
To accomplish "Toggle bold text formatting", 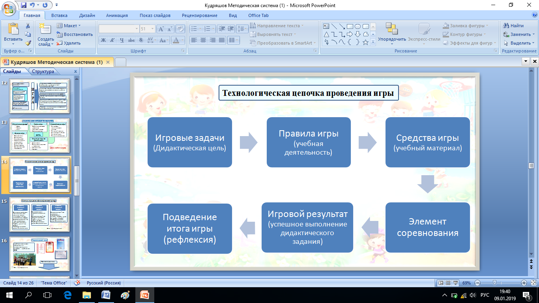I will click(103, 40).
